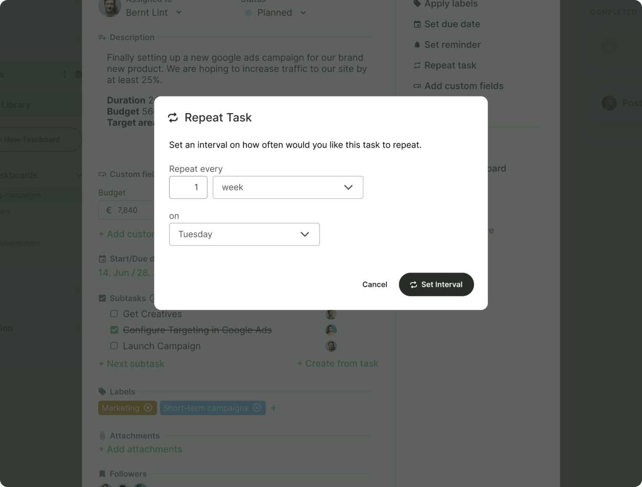This screenshot has height=487, width=642.
Task: Uncheck Configure Targeting in Google Ads subtask
Action: (114, 330)
